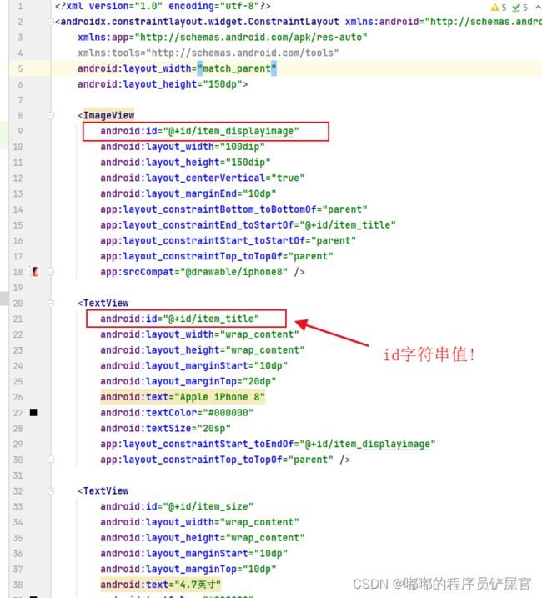Viewport: 542px width, 598px height.
Task: Click the xmlns:app namespace attribute
Action: point(223,38)
